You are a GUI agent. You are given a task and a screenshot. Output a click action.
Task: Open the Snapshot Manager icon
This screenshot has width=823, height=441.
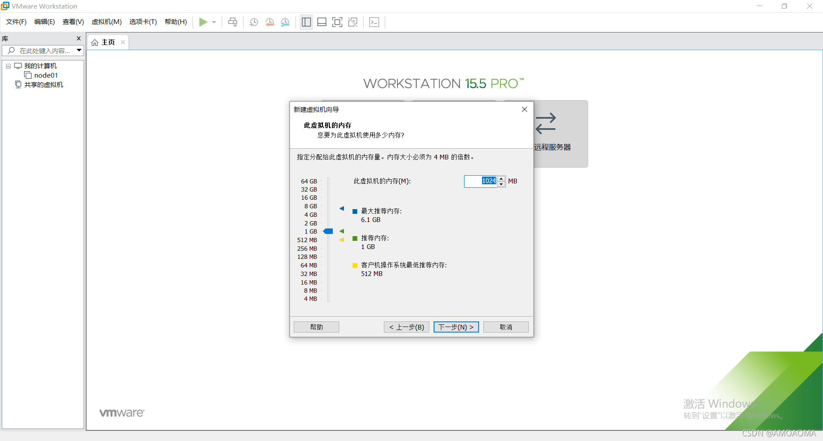pyautogui.click(x=285, y=22)
